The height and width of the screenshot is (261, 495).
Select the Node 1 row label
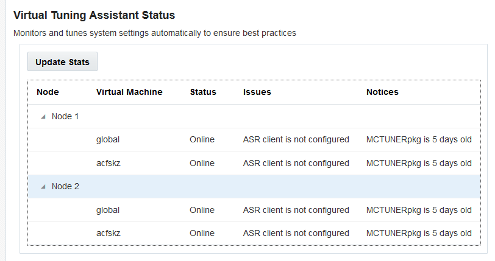click(65, 116)
